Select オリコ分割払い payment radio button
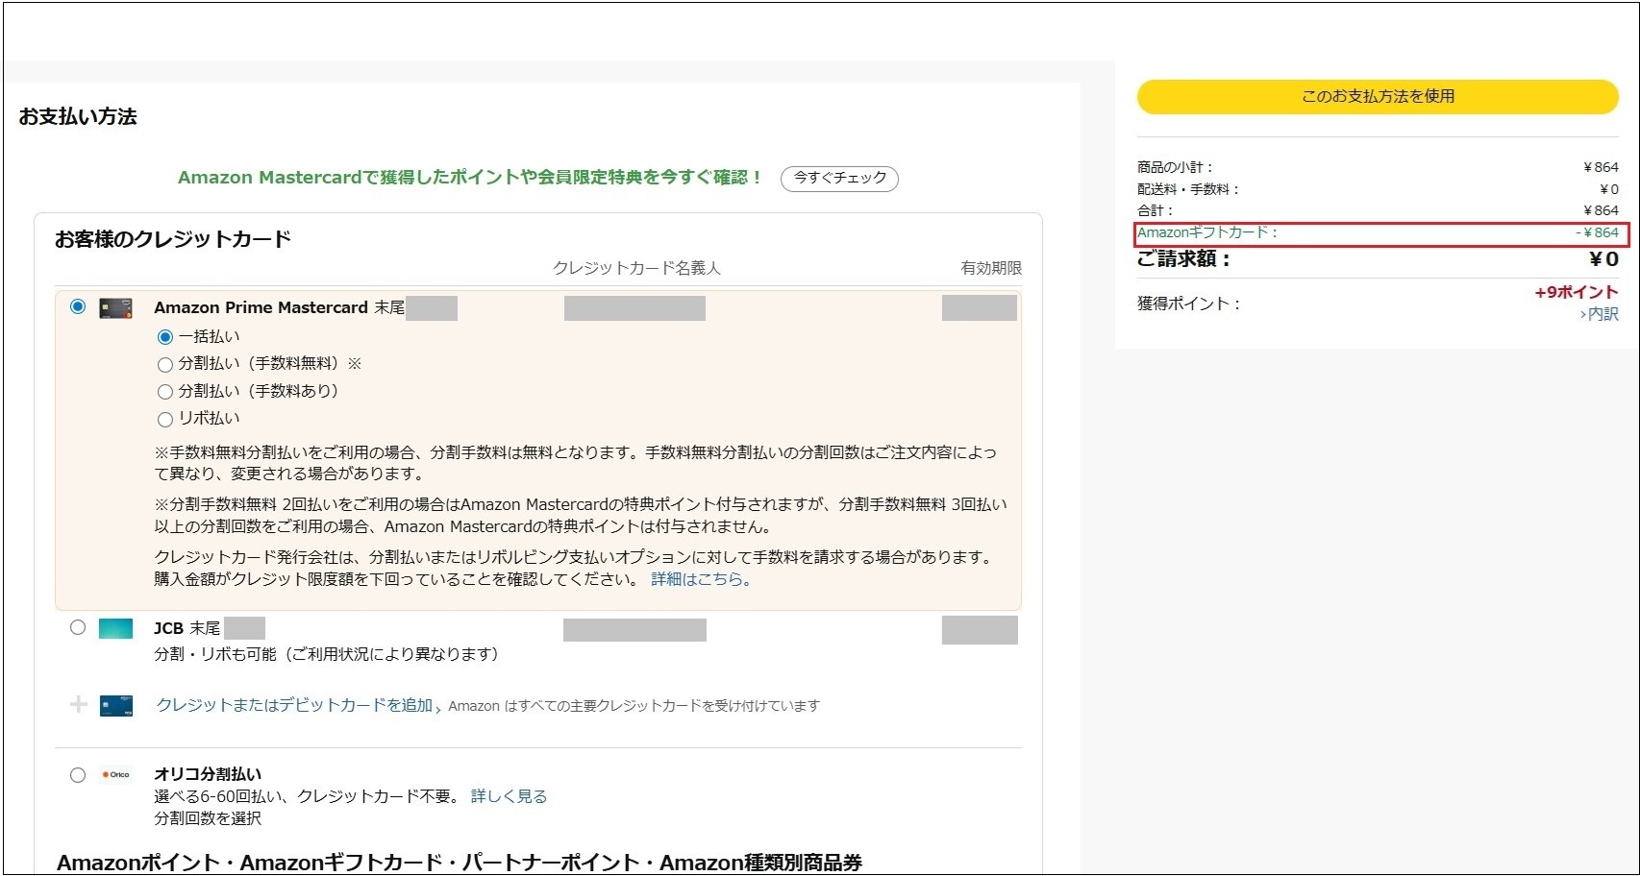Viewport: 1640px width, 876px height. [78, 775]
